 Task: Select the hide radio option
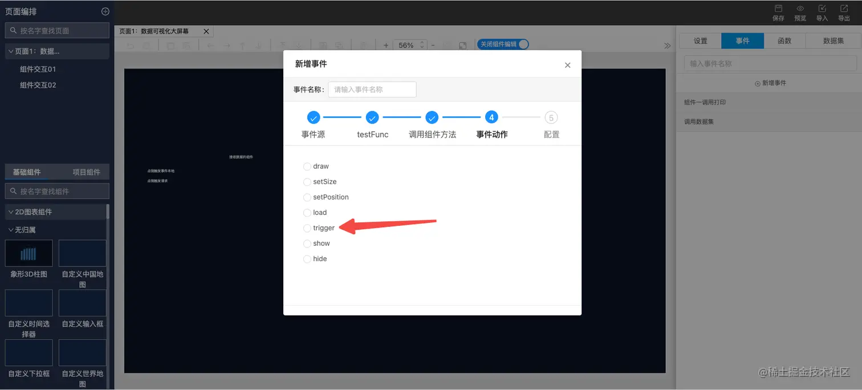pos(307,259)
